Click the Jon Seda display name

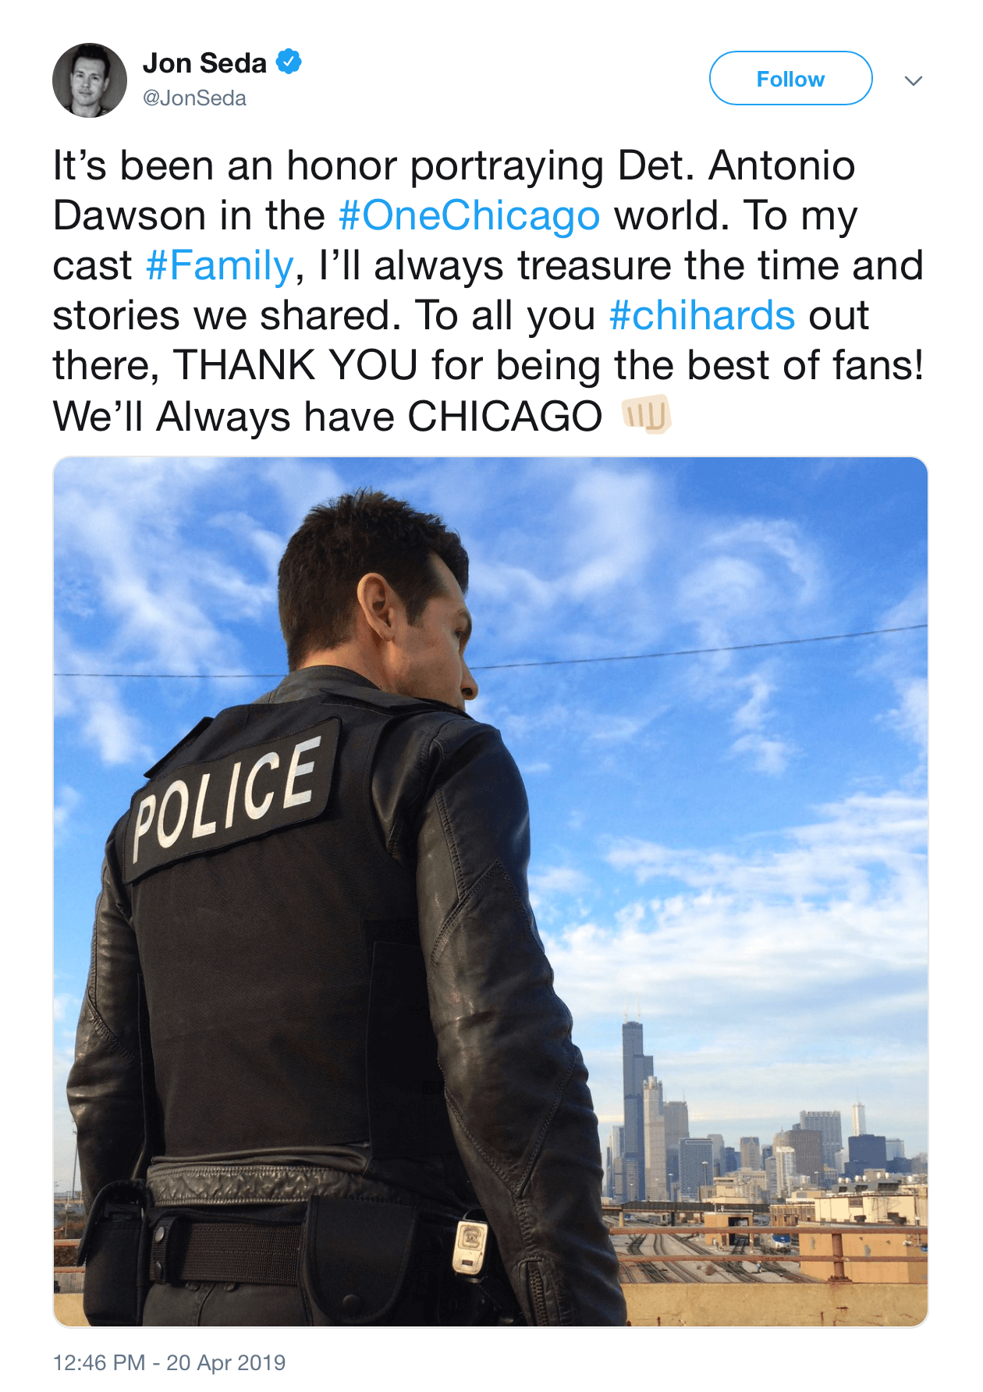(204, 62)
